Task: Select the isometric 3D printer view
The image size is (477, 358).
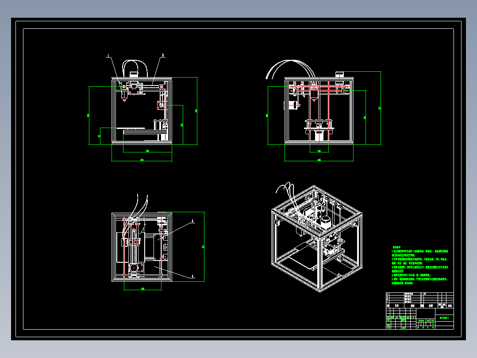Action: point(316,237)
